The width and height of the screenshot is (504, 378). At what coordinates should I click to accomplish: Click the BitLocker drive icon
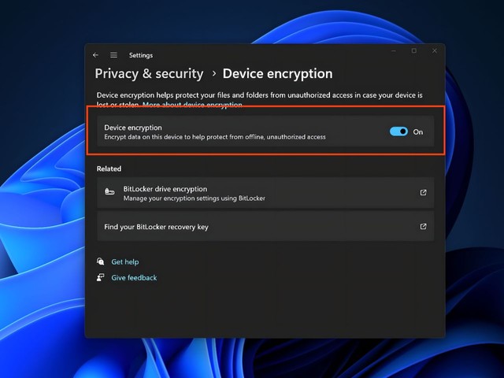(109, 193)
